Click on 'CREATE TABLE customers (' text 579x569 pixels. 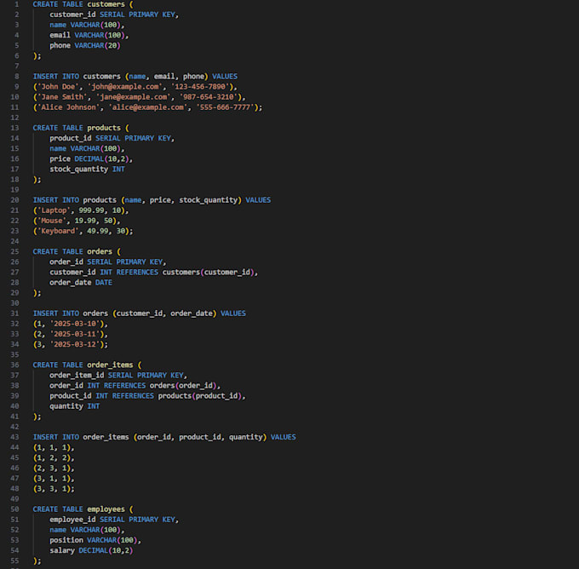point(83,4)
